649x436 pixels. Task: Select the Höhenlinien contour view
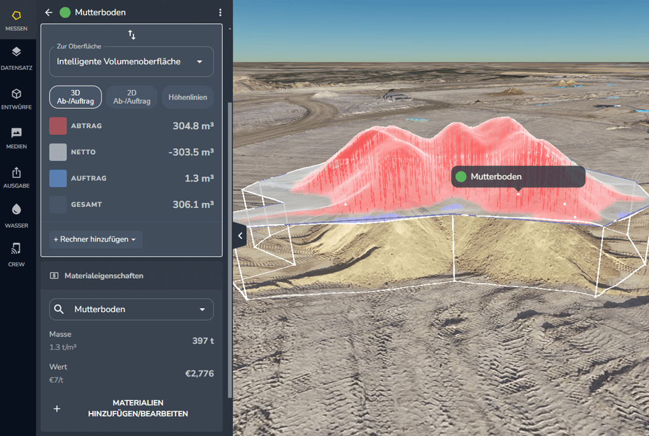pyautogui.click(x=188, y=97)
